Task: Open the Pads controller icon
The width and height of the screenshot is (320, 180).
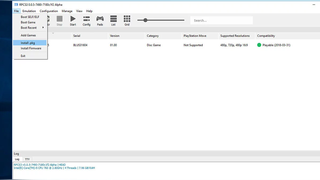Action: point(100,19)
